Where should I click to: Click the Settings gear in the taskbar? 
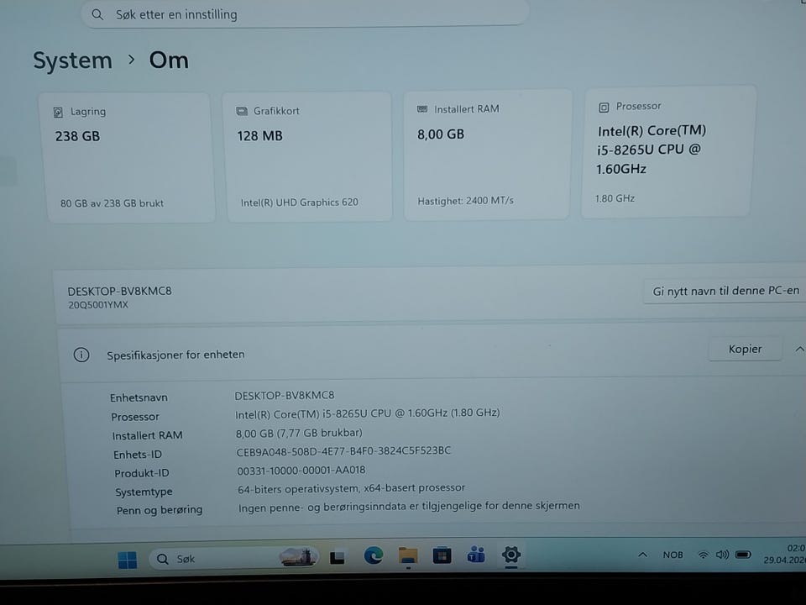(x=511, y=555)
